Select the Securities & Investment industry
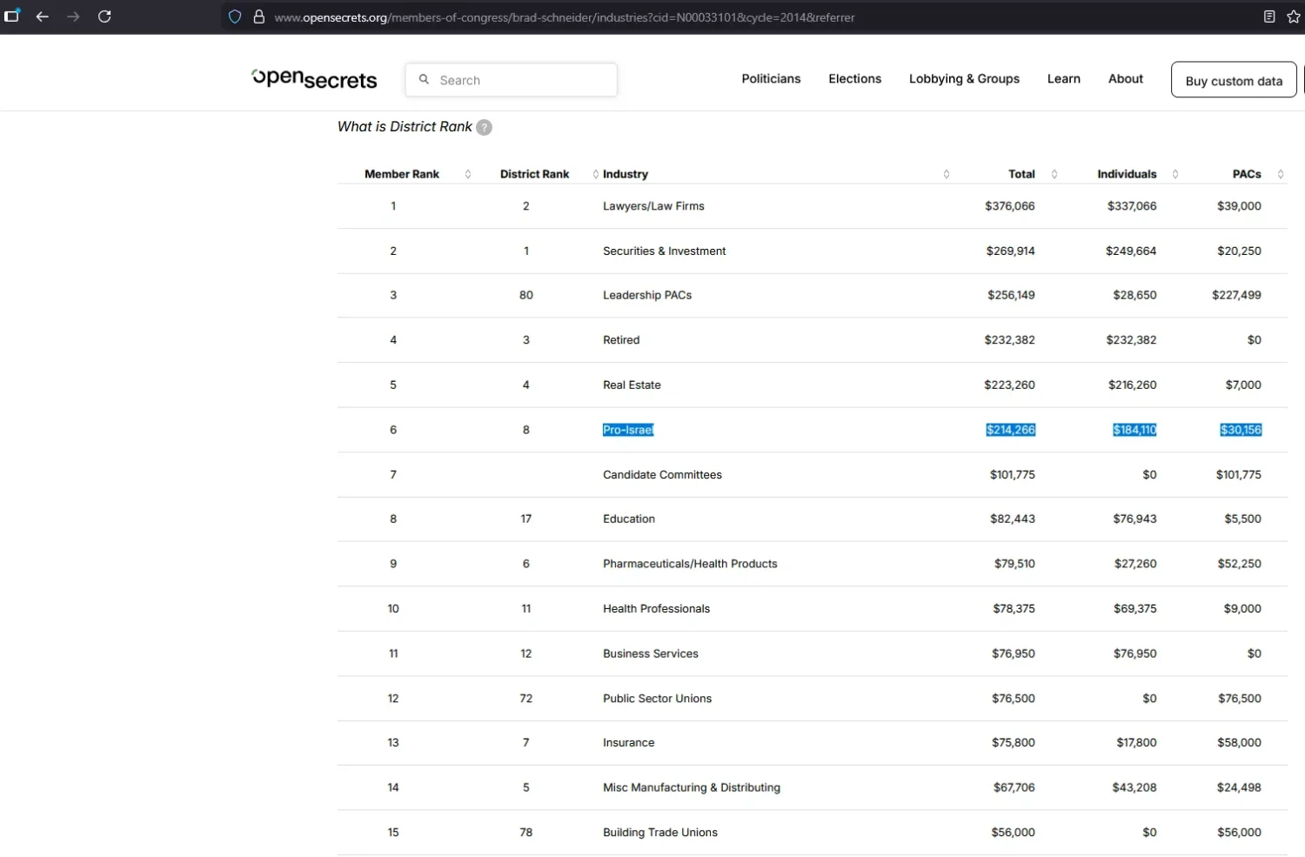 coord(664,251)
